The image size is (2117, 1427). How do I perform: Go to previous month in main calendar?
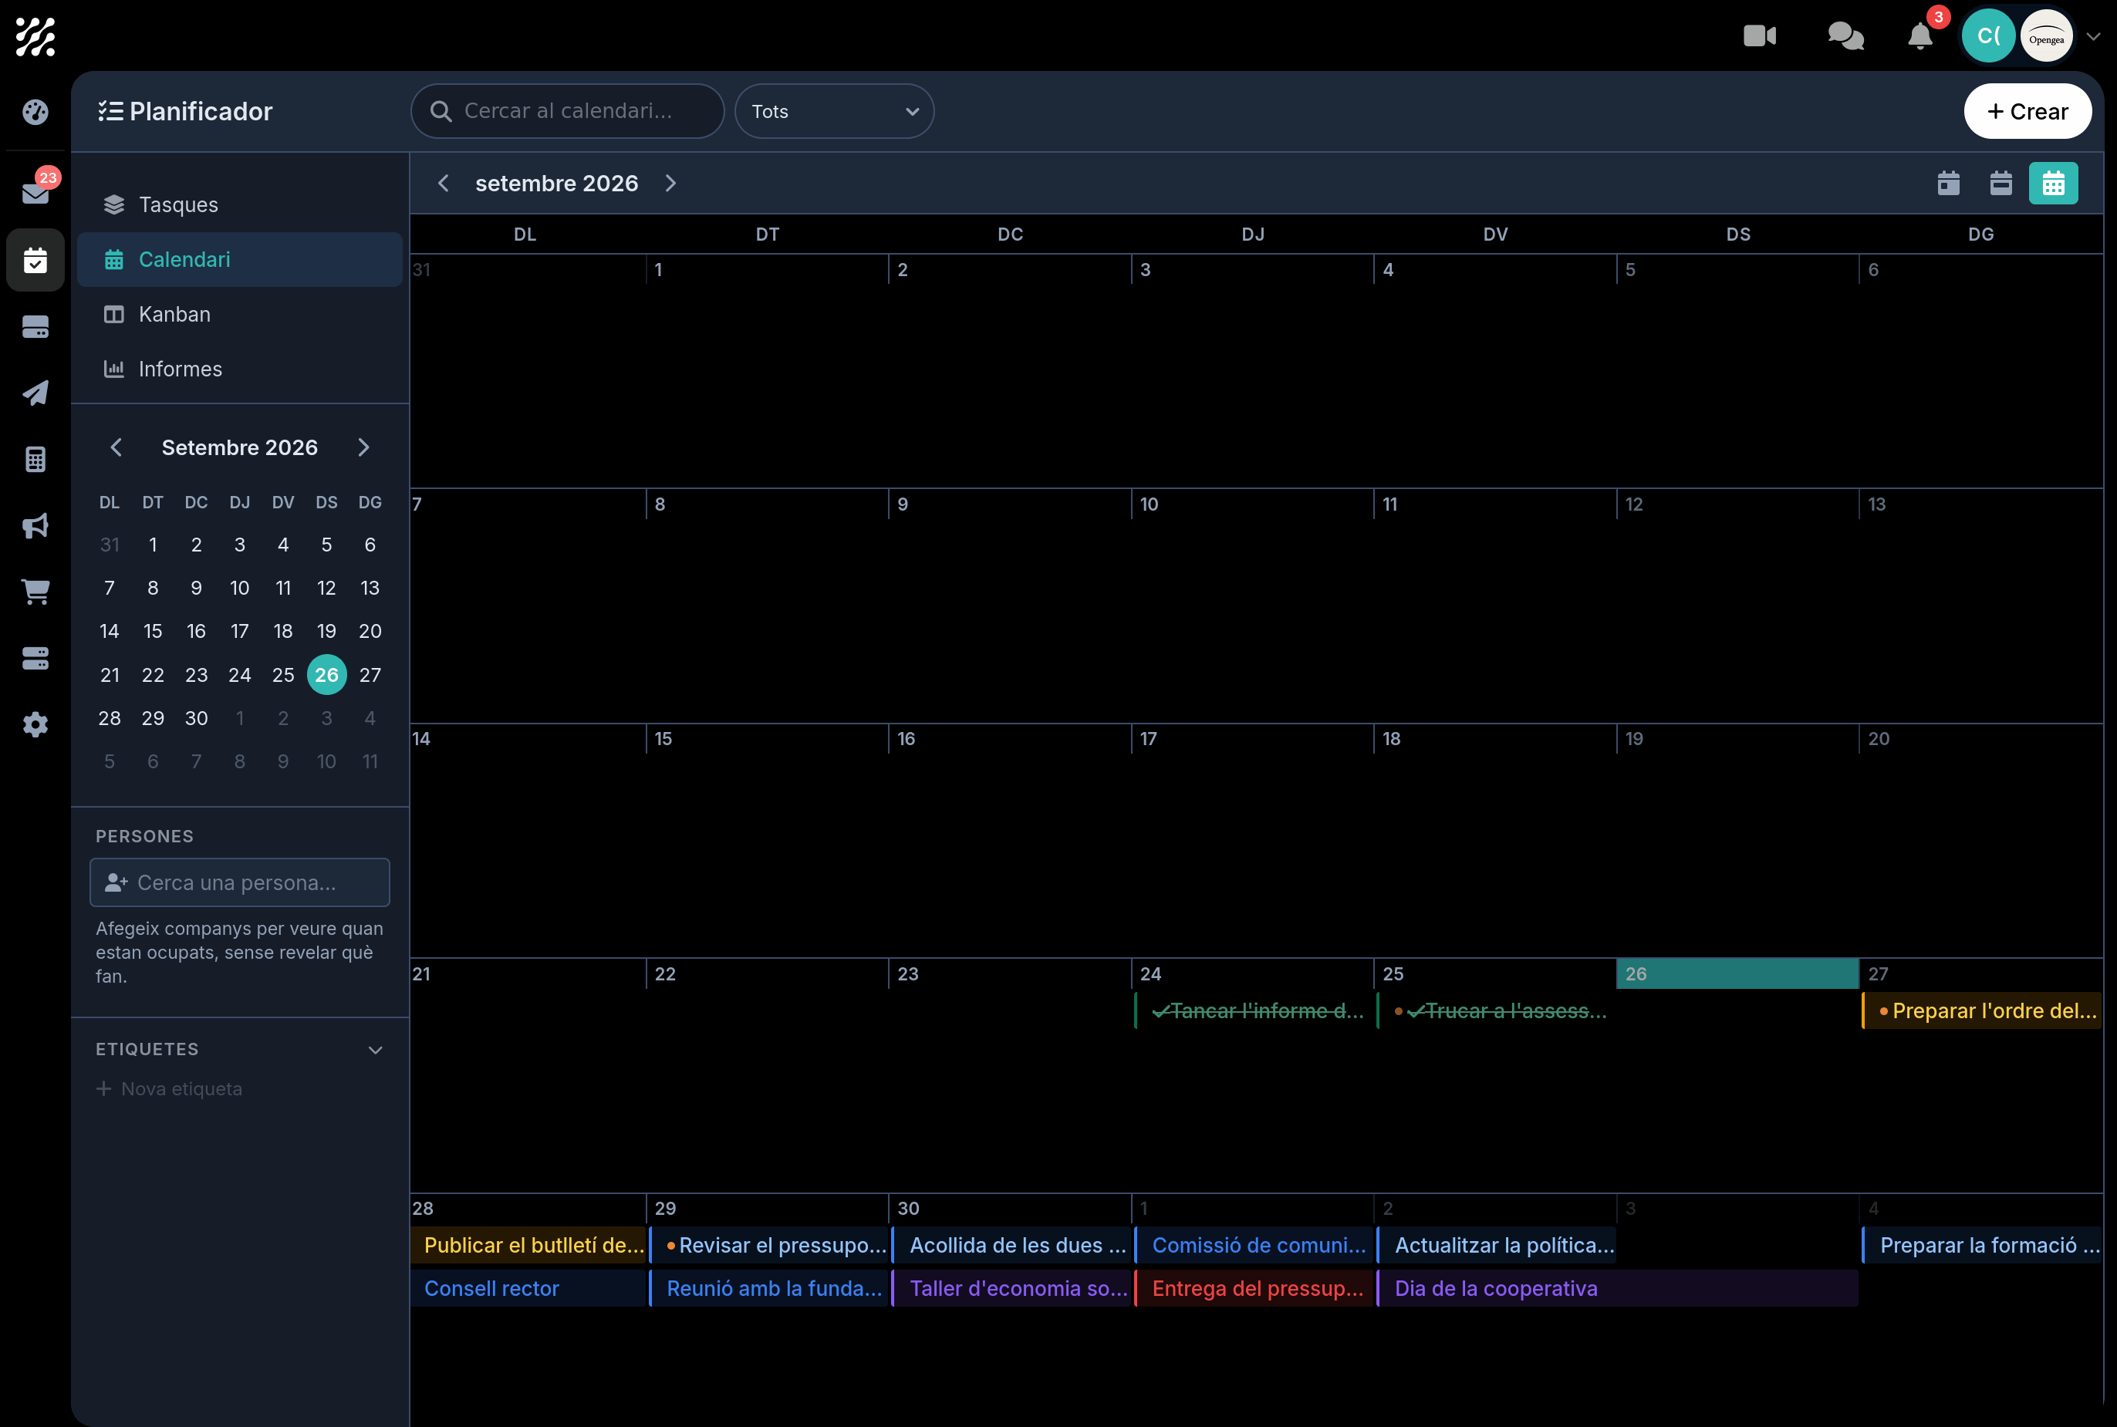coord(444,184)
